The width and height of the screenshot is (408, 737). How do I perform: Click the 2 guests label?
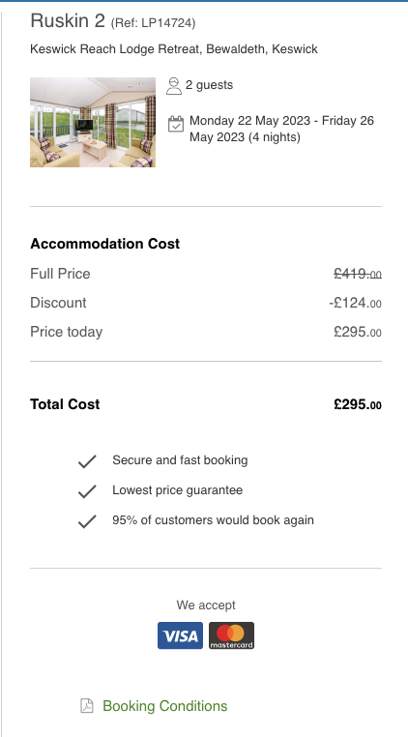point(209,85)
